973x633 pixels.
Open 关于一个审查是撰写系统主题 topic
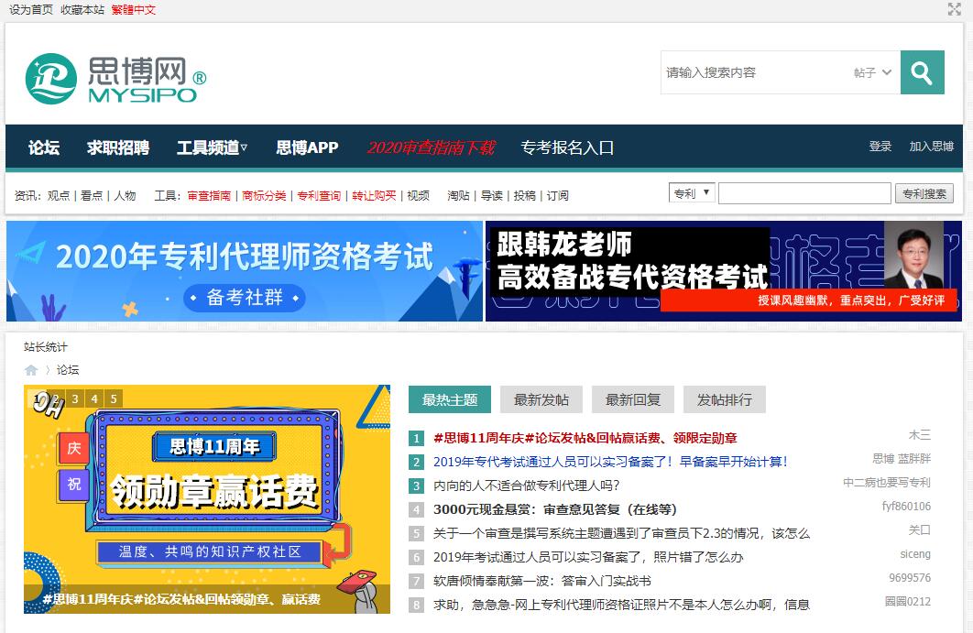[622, 533]
